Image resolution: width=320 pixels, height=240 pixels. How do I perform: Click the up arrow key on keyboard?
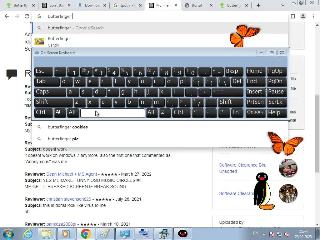click(x=211, y=102)
